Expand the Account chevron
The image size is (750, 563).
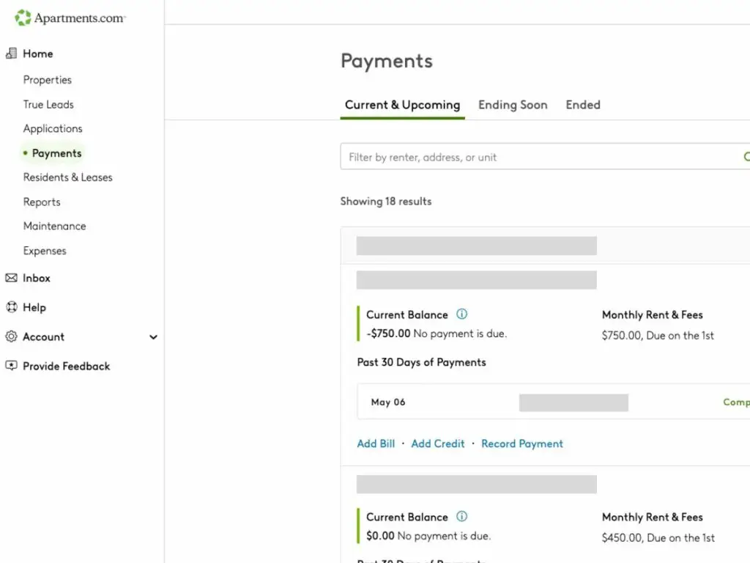pyautogui.click(x=153, y=337)
